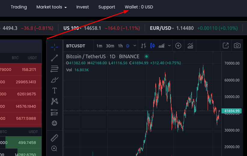Go to the Support menu item
Viewport: 247px width, 156px height.
pos(107,7)
